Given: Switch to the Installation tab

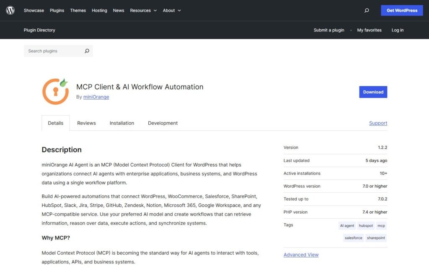Looking at the screenshot, I should coord(122,123).
